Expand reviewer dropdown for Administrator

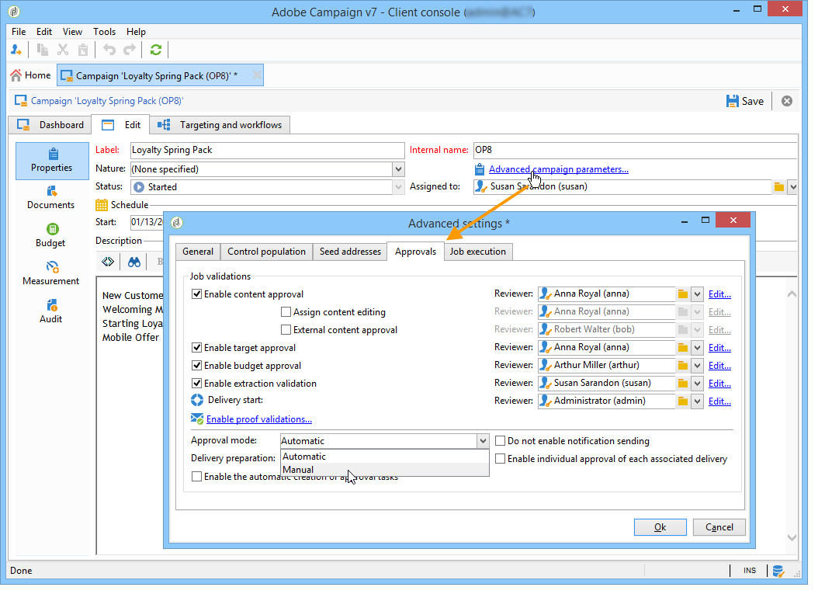pos(697,401)
